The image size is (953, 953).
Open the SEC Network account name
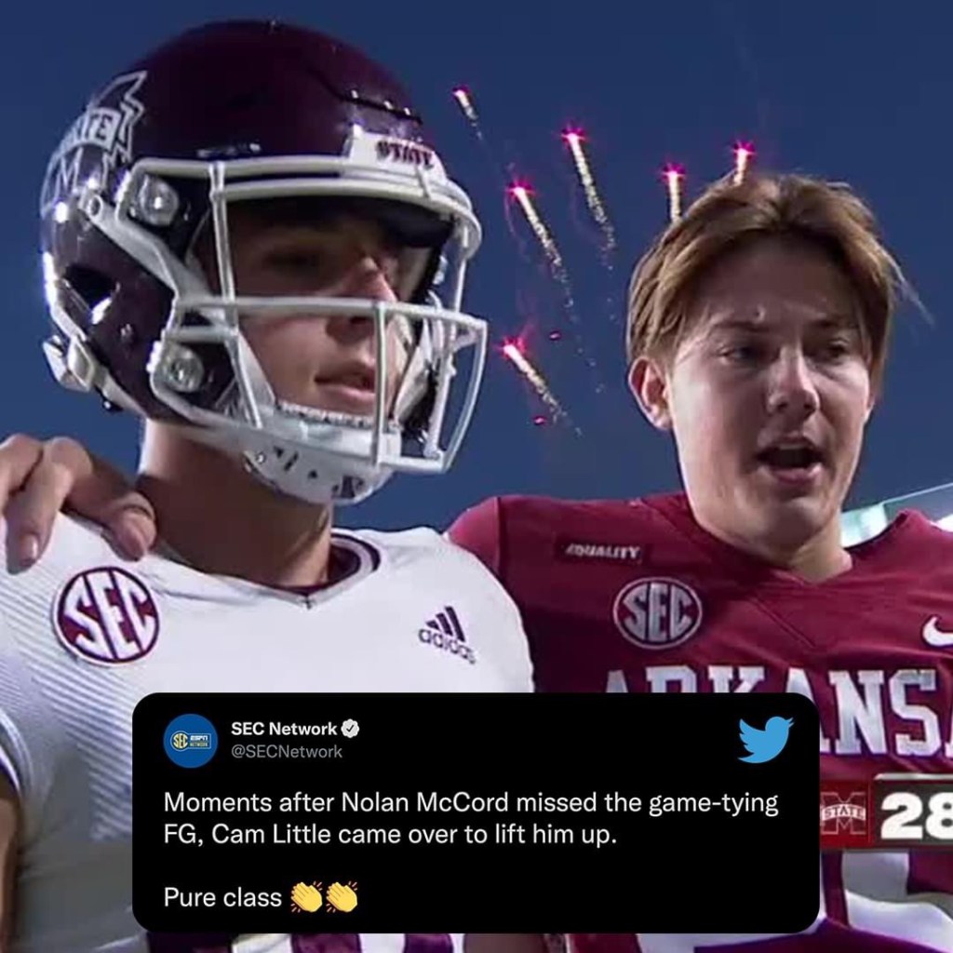pyautogui.click(x=283, y=729)
